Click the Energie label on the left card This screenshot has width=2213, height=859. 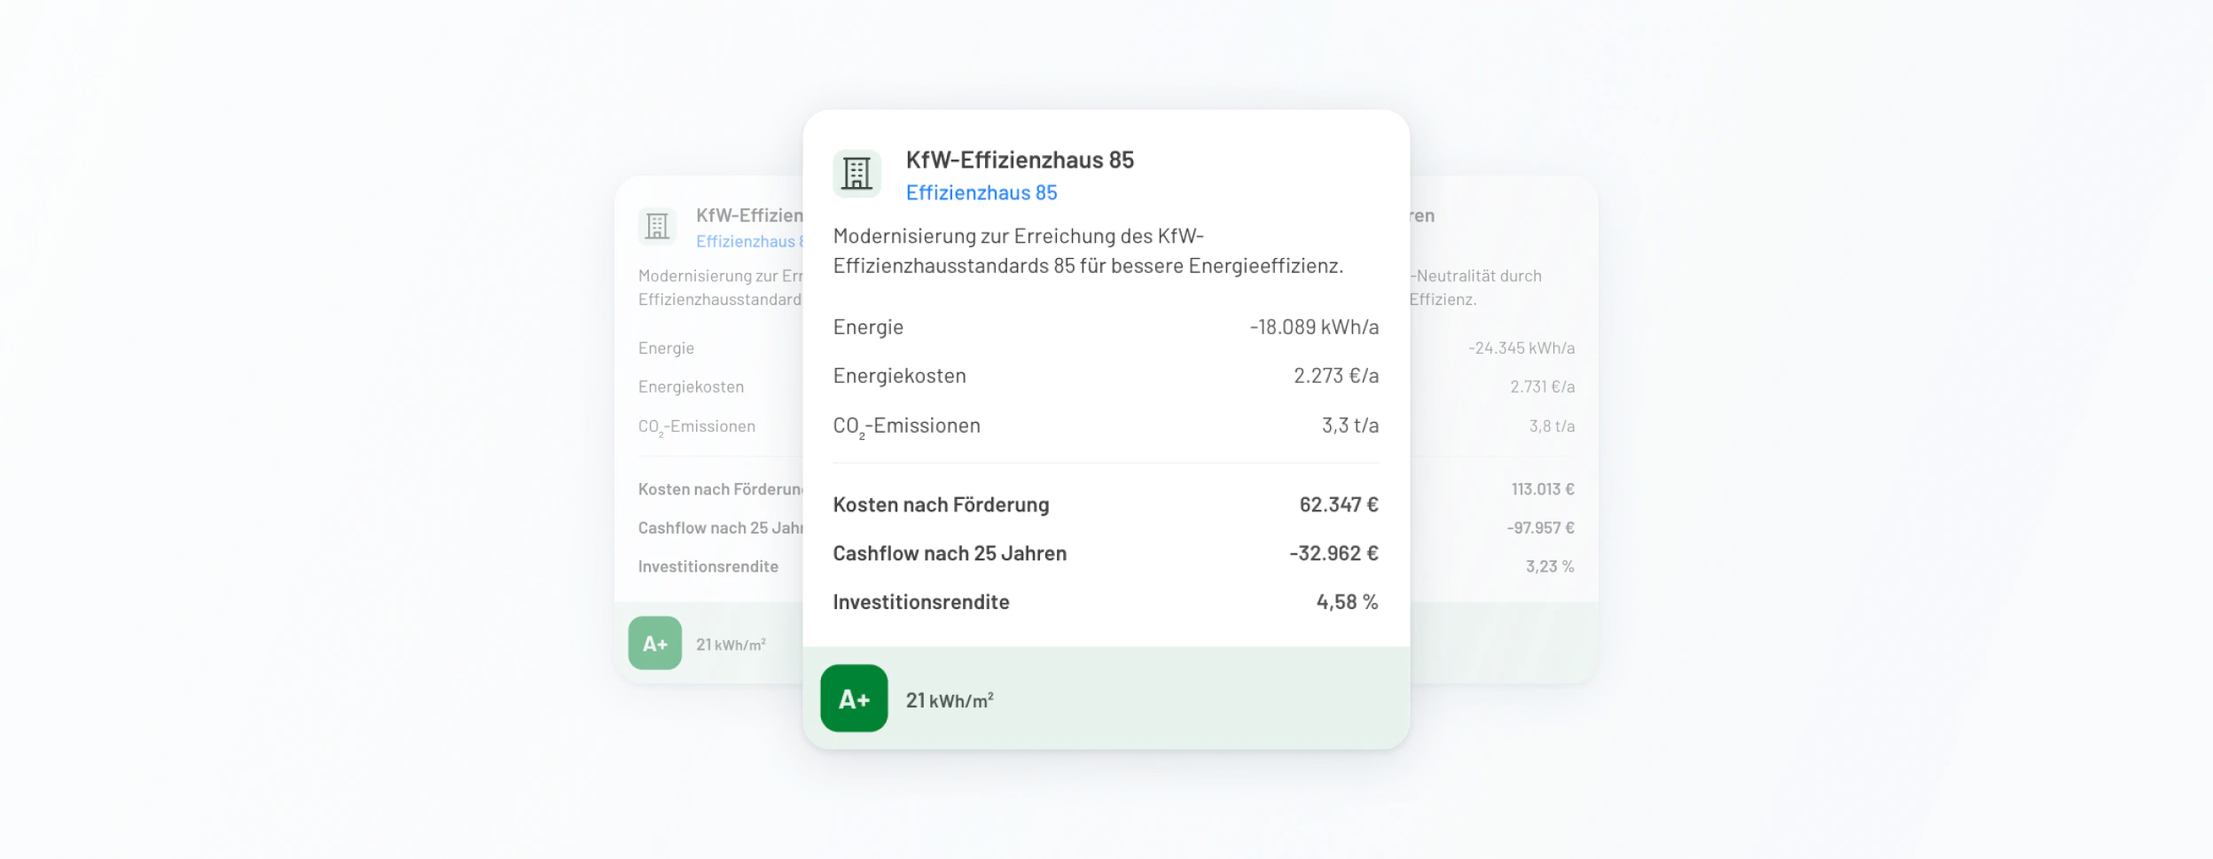[x=666, y=348]
